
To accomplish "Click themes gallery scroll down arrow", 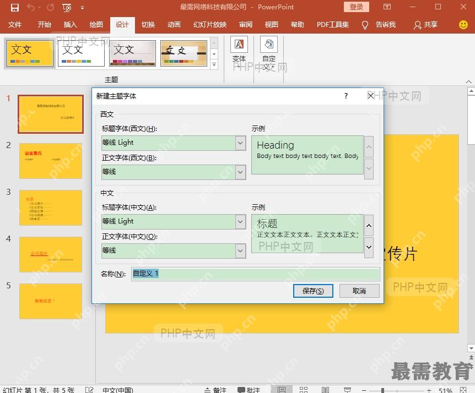I will 214,54.
